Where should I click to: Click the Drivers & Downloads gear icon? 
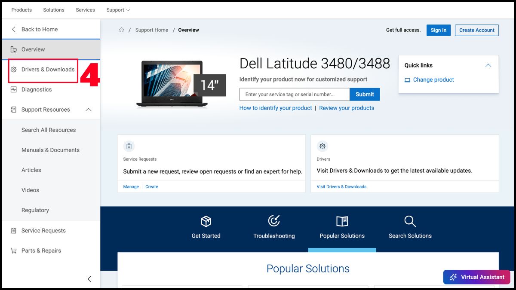point(14,70)
